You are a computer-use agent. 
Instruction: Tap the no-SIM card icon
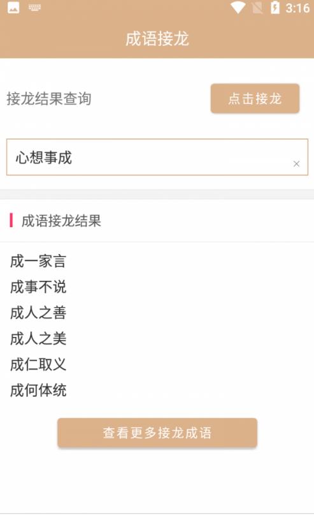257,8
